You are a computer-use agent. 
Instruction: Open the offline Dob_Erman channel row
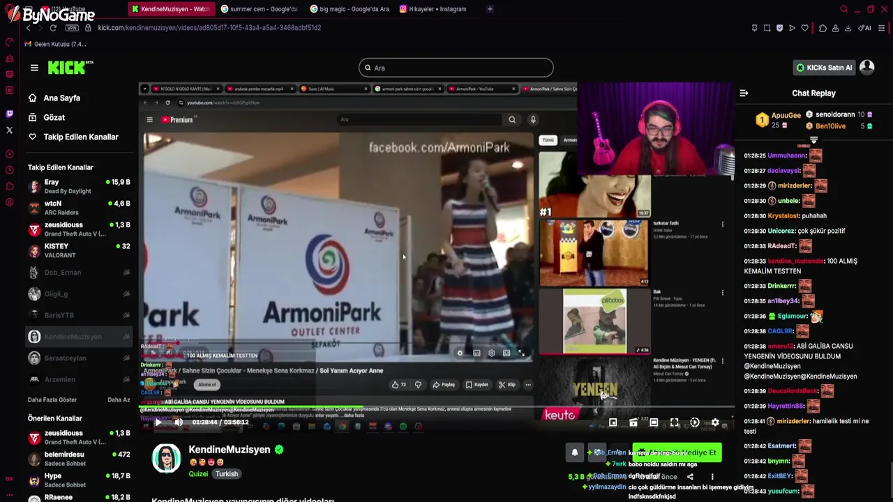(x=79, y=273)
